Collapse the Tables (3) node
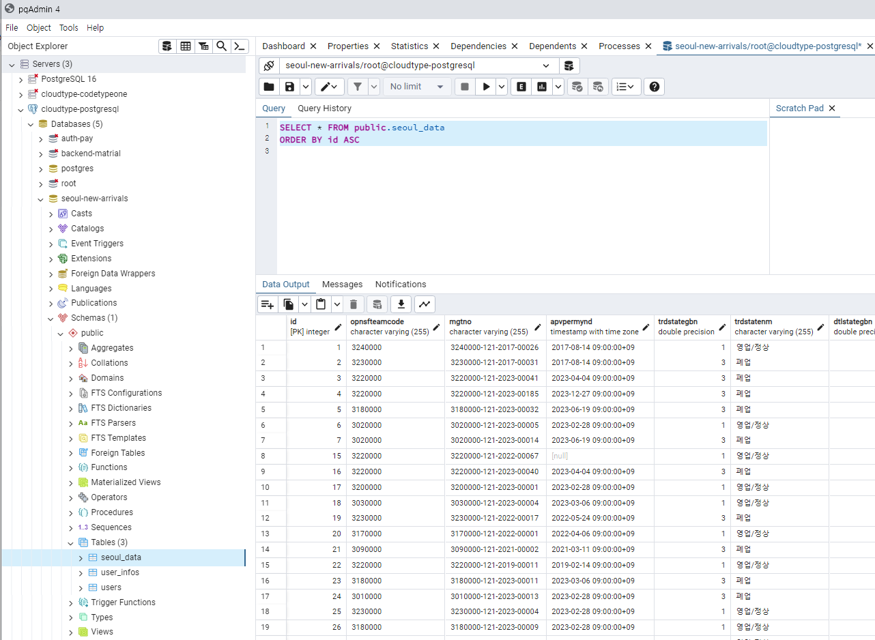875x640 pixels. click(x=71, y=542)
